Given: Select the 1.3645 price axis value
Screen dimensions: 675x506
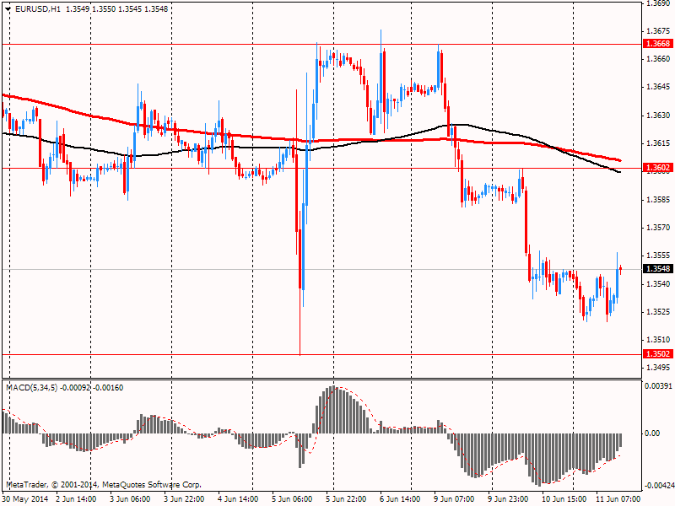Looking at the screenshot, I should (x=658, y=87).
